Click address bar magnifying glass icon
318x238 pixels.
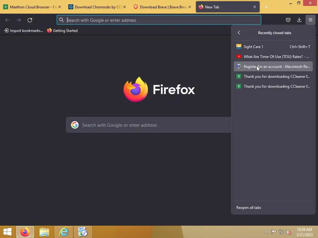click(61, 20)
